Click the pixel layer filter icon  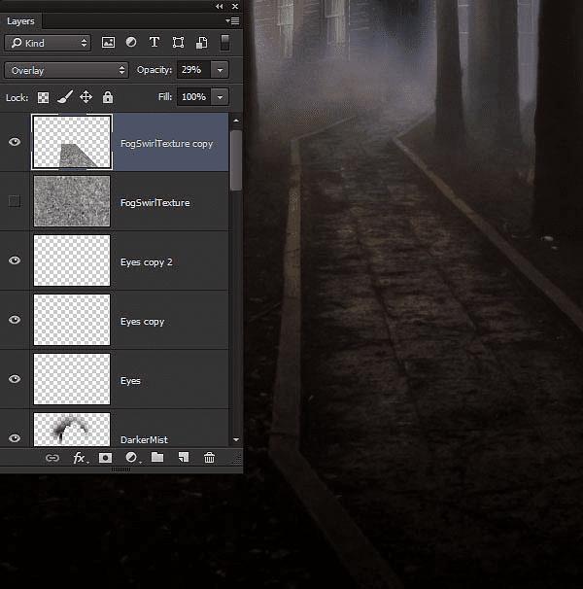(108, 43)
